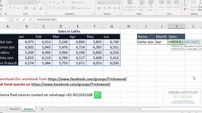
Task: Toggle Italic formatting
Action: [x=14, y=8]
